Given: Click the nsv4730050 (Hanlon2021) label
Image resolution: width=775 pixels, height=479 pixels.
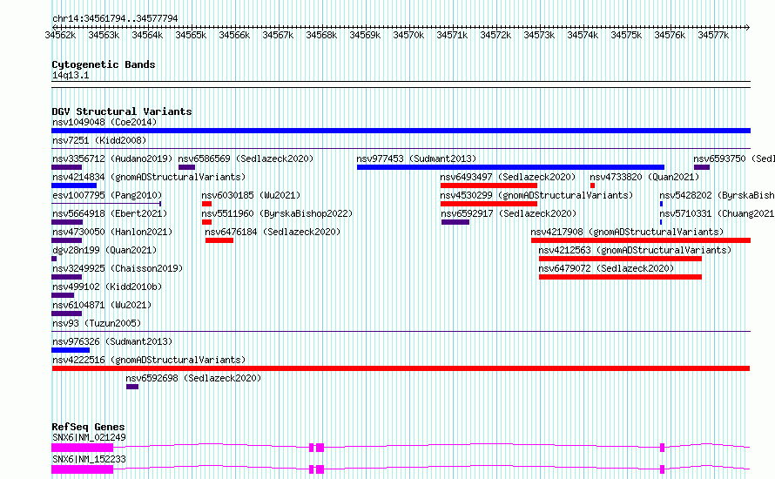Looking at the screenshot, I should tap(112, 232).
